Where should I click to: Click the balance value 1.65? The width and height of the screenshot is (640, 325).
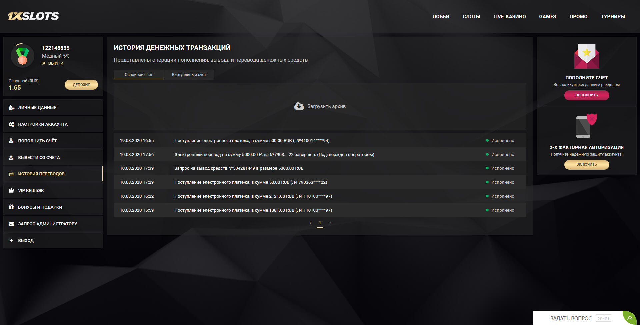pos(15,88)
